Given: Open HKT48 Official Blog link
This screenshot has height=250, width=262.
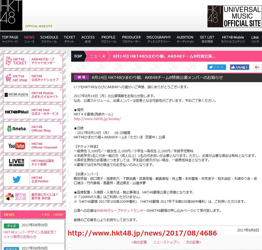Looking at the screenshot, I should 41,129.
